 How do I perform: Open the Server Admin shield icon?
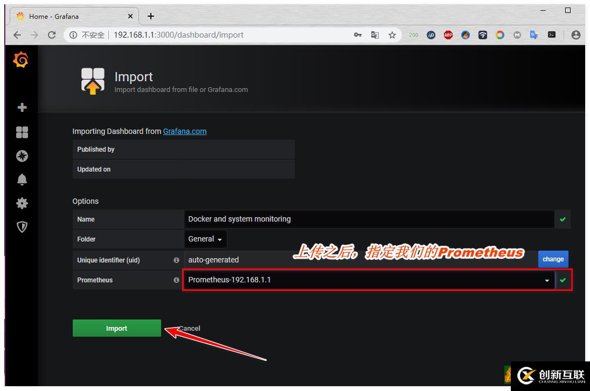point(22,226)
